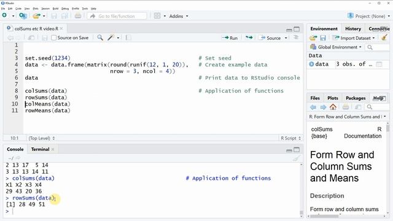Viewport: 393px width, 221px height.
Task: Switch to the Files tab
Action: coord(315,98)
